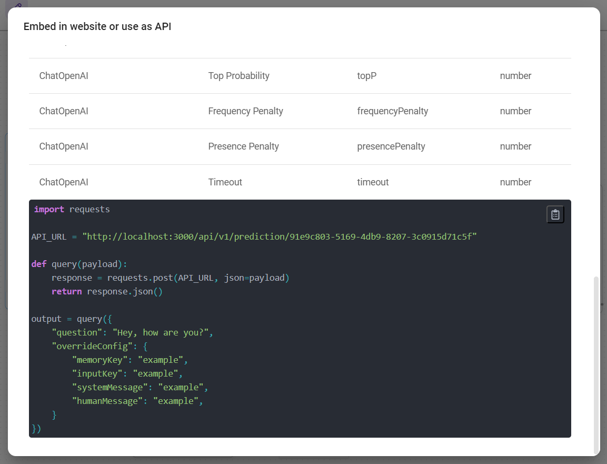Click the def query(payload) line
This screenshot has width=607, height=464.
(x=79, y=264)
